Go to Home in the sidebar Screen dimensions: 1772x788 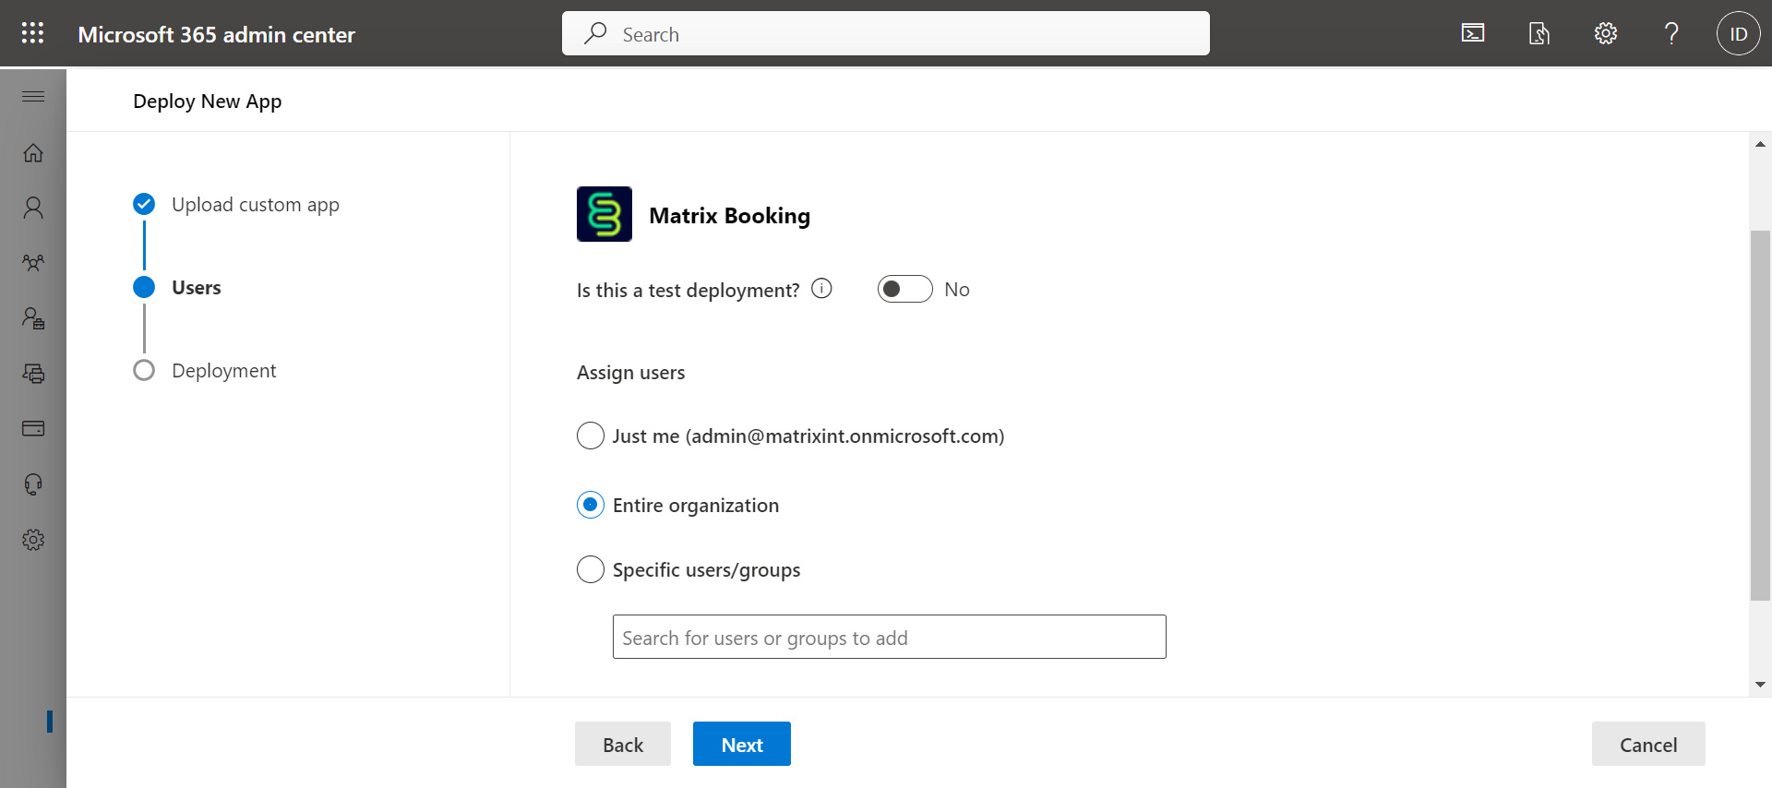click(33, 153)
